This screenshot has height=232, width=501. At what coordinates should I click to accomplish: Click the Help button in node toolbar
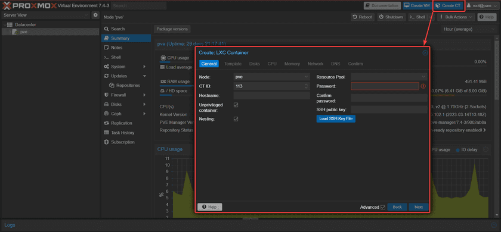coord(487,17)
